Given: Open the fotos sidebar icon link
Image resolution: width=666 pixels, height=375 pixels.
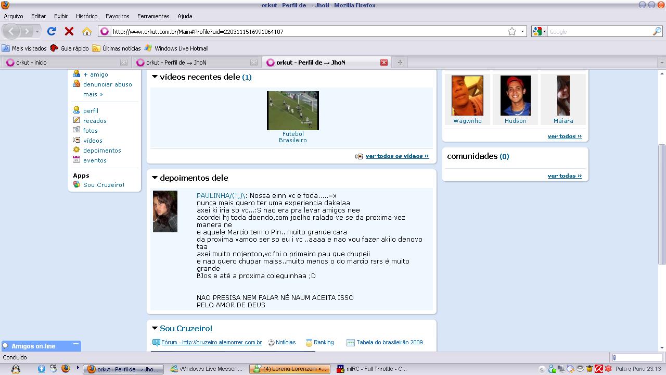Looking at the screenshot, I should click(76, 130).
